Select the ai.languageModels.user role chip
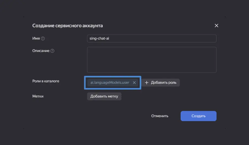 [110, 83]
